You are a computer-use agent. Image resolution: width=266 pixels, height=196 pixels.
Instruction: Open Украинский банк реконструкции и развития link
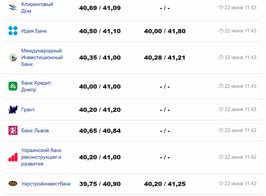[x=41, y=157]
